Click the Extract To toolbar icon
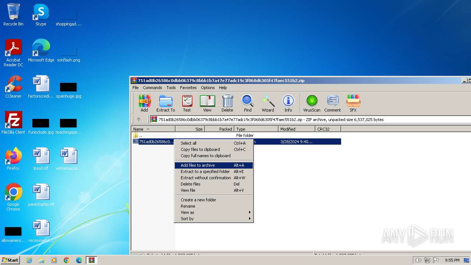Image resolution: width=471 pixels, height=265 pixels. [166, 103]
